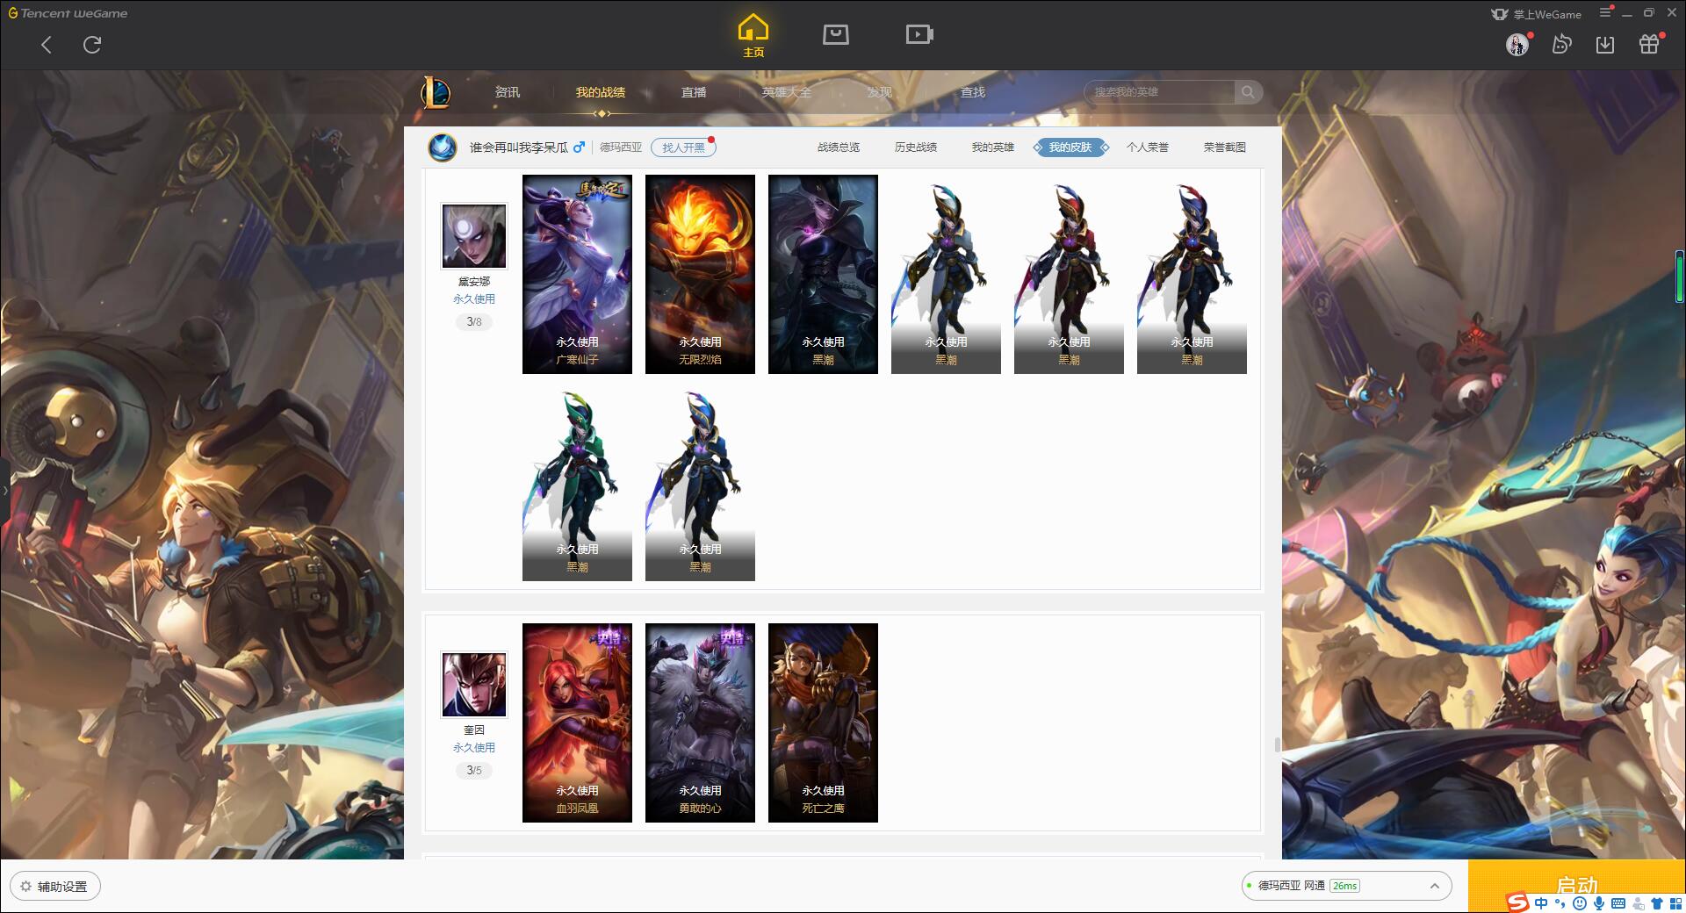
Task: Switch to the 英雄大全 tab
Action: pyautogui.click(x=787, y=92)
